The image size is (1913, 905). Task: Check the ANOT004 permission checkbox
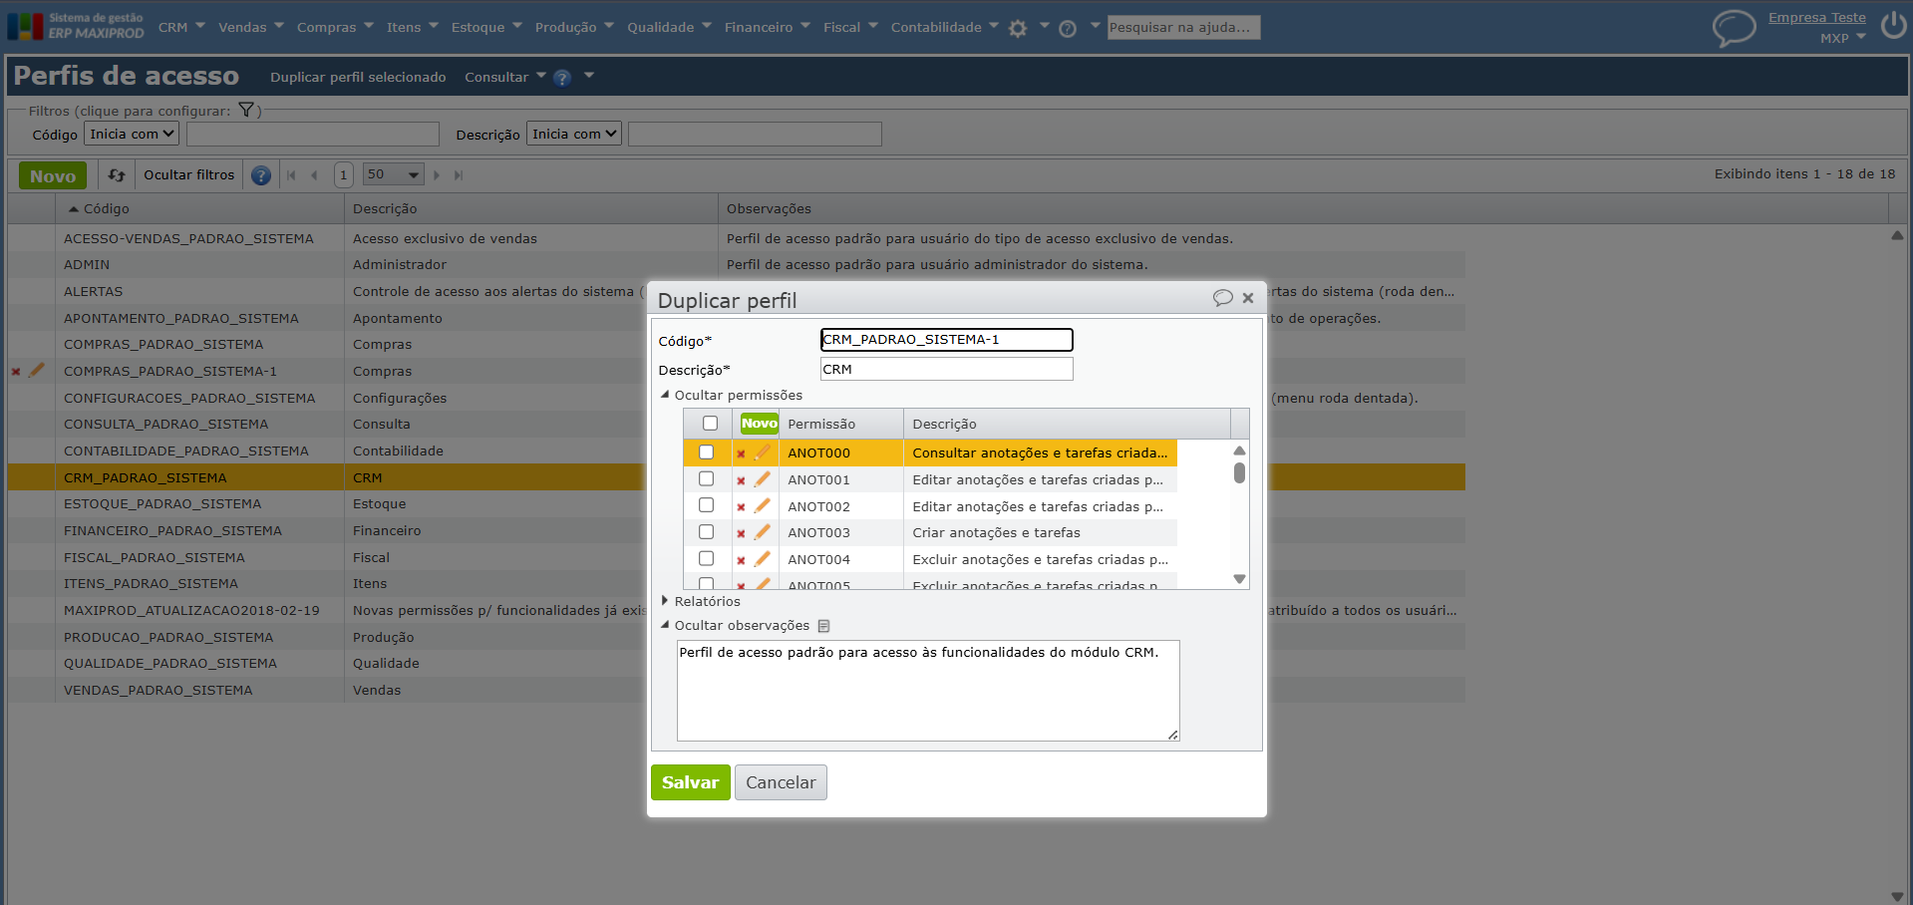tap(706, 559)
